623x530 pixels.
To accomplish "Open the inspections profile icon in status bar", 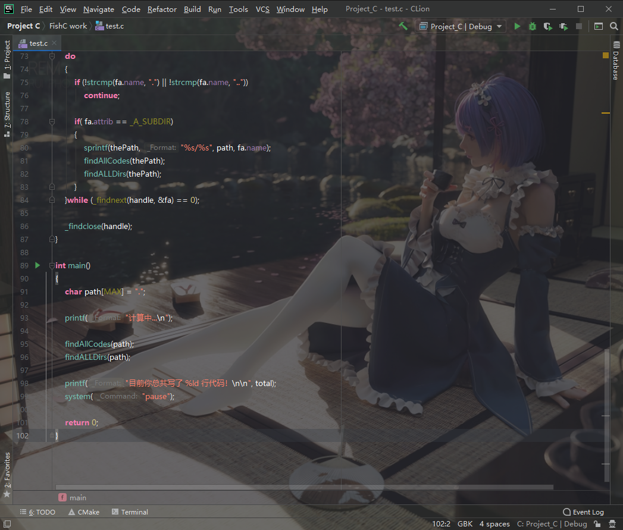I will [x=612, y=524].
